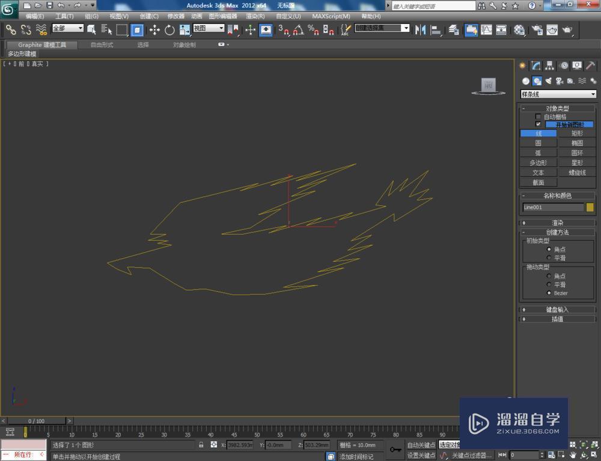This screenshot has width=601, height=461.
Task: Enable the 自动栅格 checkbox
Action: tap(538, 117)
